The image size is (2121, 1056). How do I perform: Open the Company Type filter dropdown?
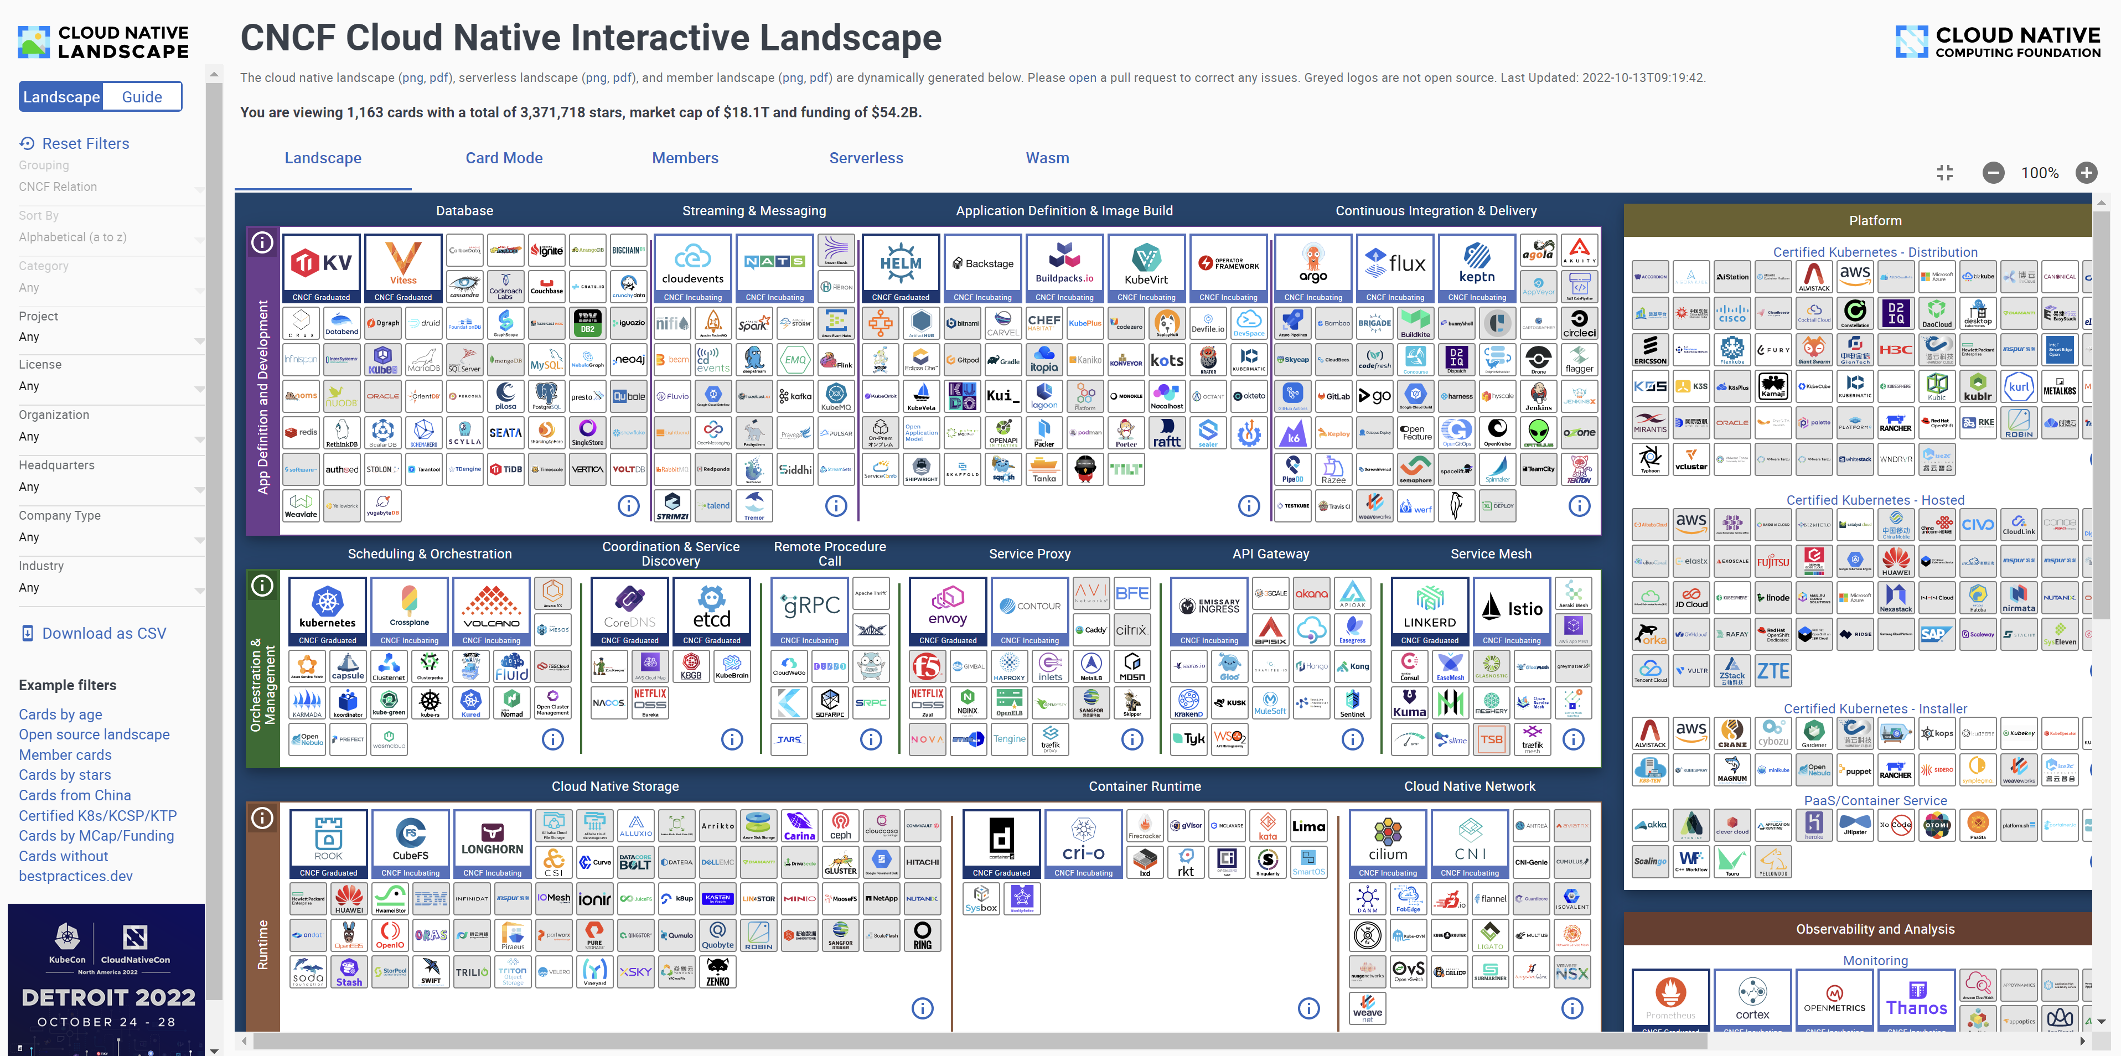coord(111,537)
